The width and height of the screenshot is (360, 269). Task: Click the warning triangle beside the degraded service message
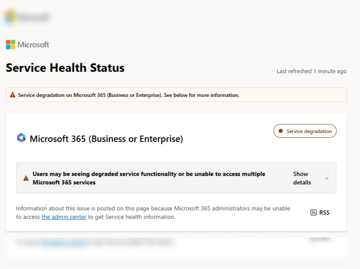click(26, 178)
